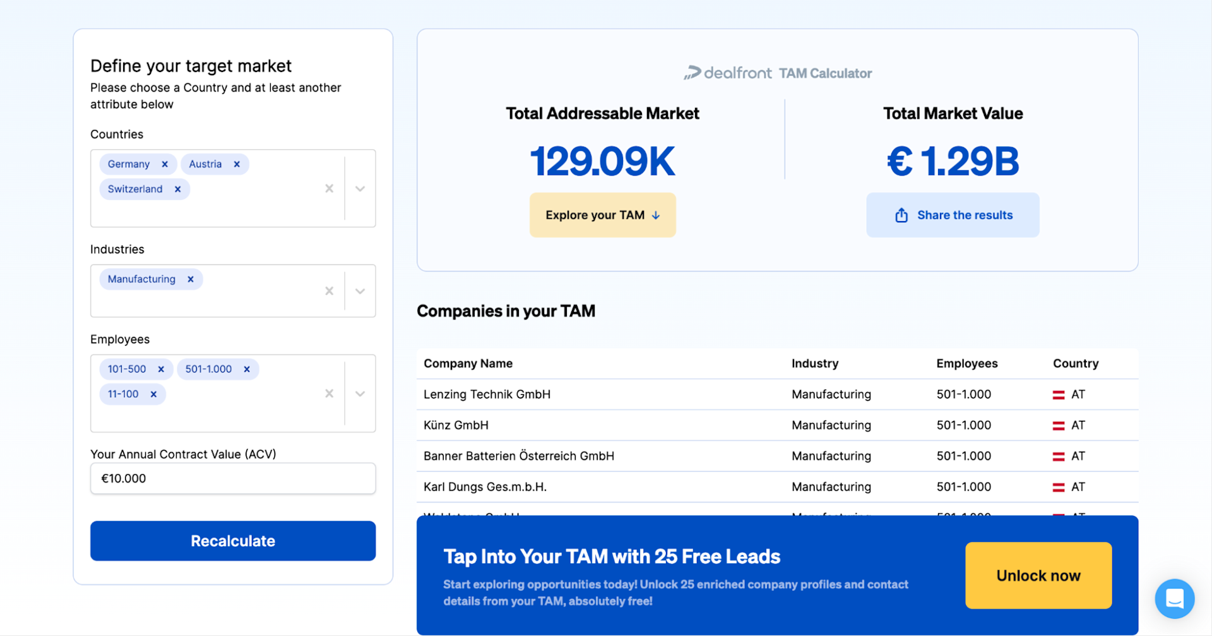Image resolution: width=1212 pixels, height=636 pixels.
Task: Click Explore your TAM
Action: click(x=602, y=215)
